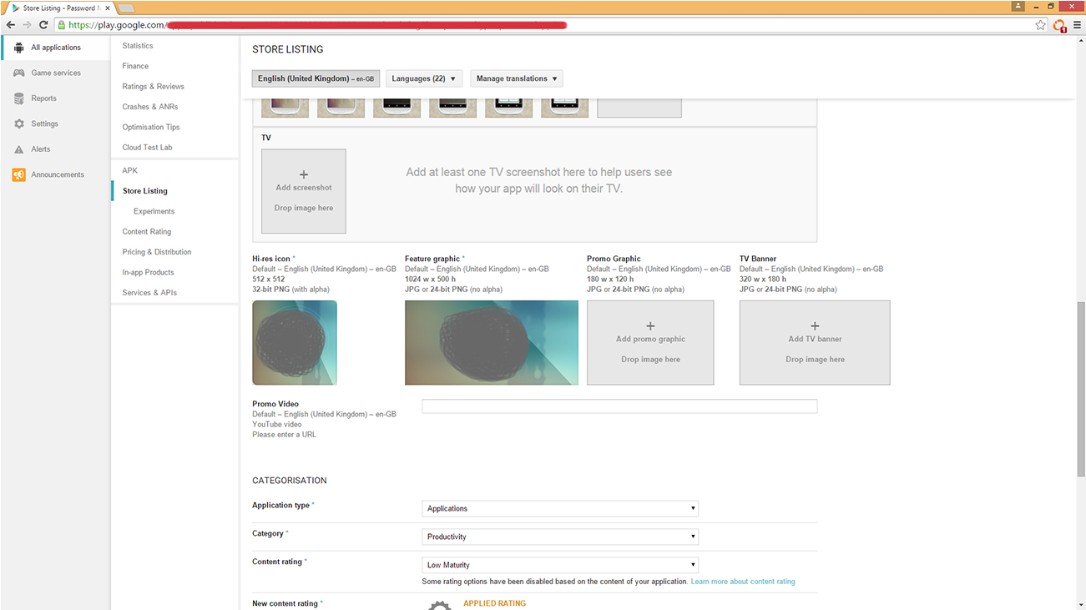Open the Languages (22) dropdown

[x=424, y=78]
